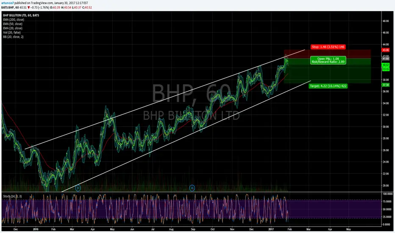Image resolution: width=395 pixels, height=233 pixels.
Task: Click the H:40.54 high value in the header
Action: pyautogui.click(x=66, y=8)
